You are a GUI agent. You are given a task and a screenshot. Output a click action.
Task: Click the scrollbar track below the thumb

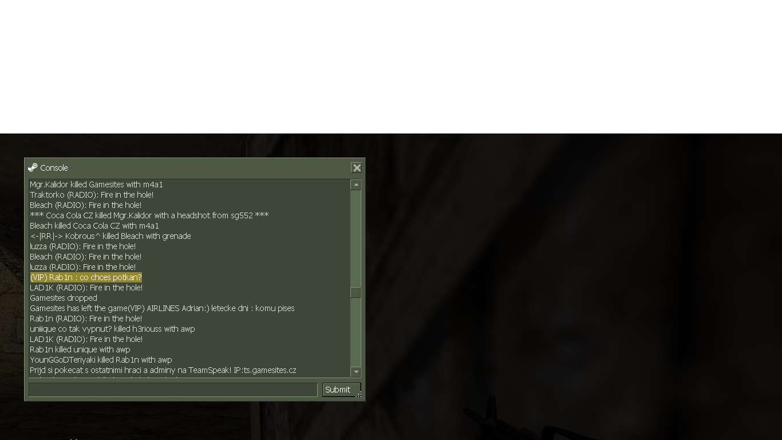(x=356, y=332)
